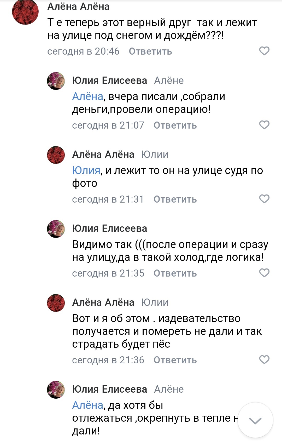Reply to the 21:36 comment via Ответить

[x=175, y=360]
